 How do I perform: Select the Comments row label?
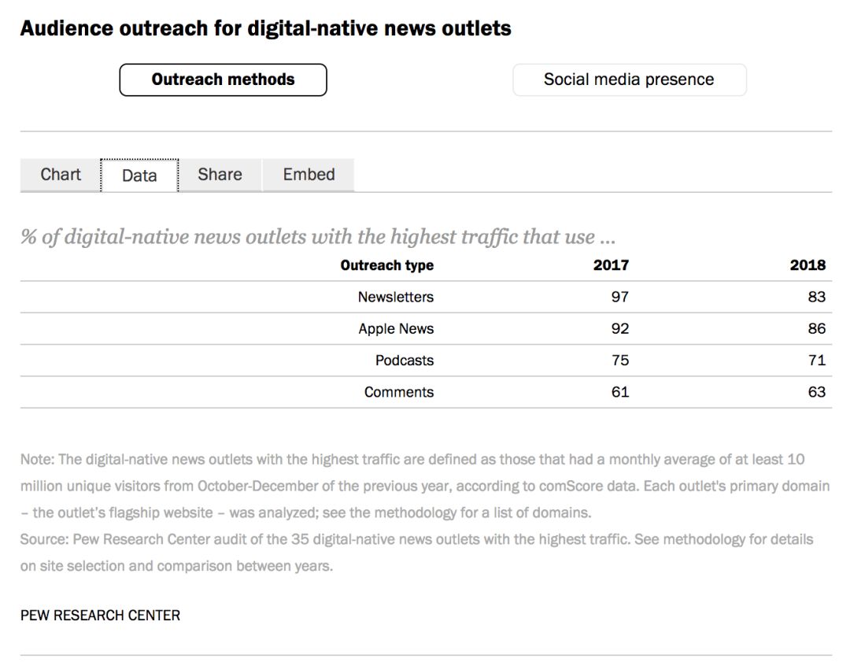coord(399,392)
